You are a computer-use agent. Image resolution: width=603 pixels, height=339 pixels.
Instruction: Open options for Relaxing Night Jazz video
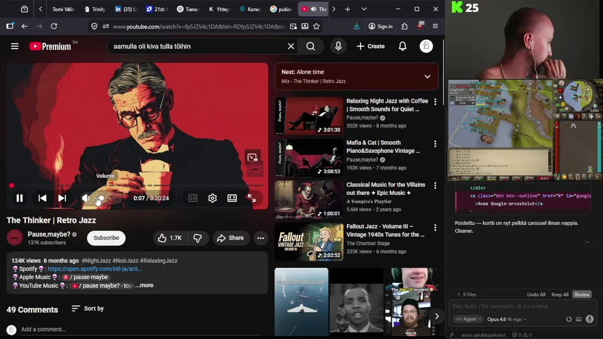tap(435, 102)
